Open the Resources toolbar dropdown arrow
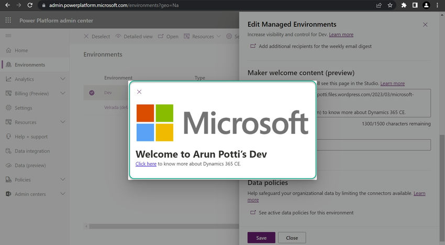 pos(218,36)
